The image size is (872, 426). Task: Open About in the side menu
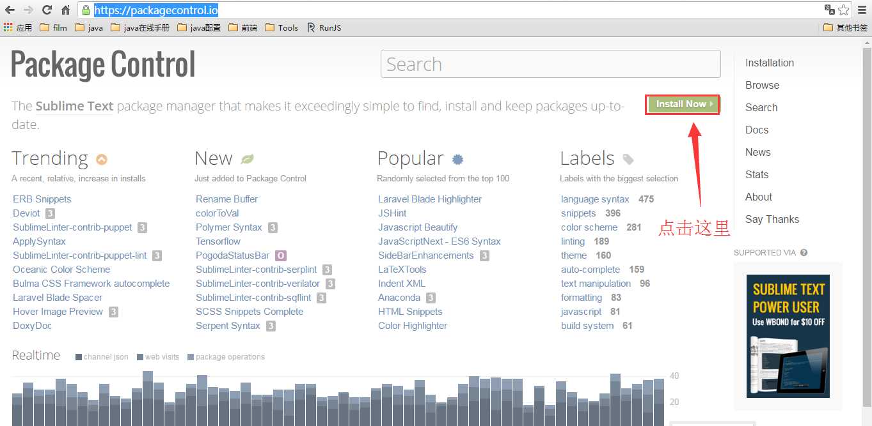759,197
